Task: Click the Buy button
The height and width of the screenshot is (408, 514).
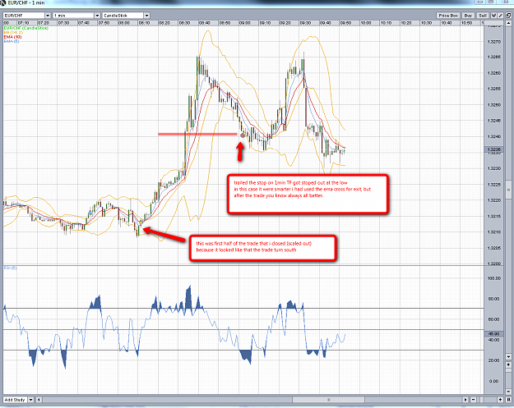Action: [x=468, y=16]
